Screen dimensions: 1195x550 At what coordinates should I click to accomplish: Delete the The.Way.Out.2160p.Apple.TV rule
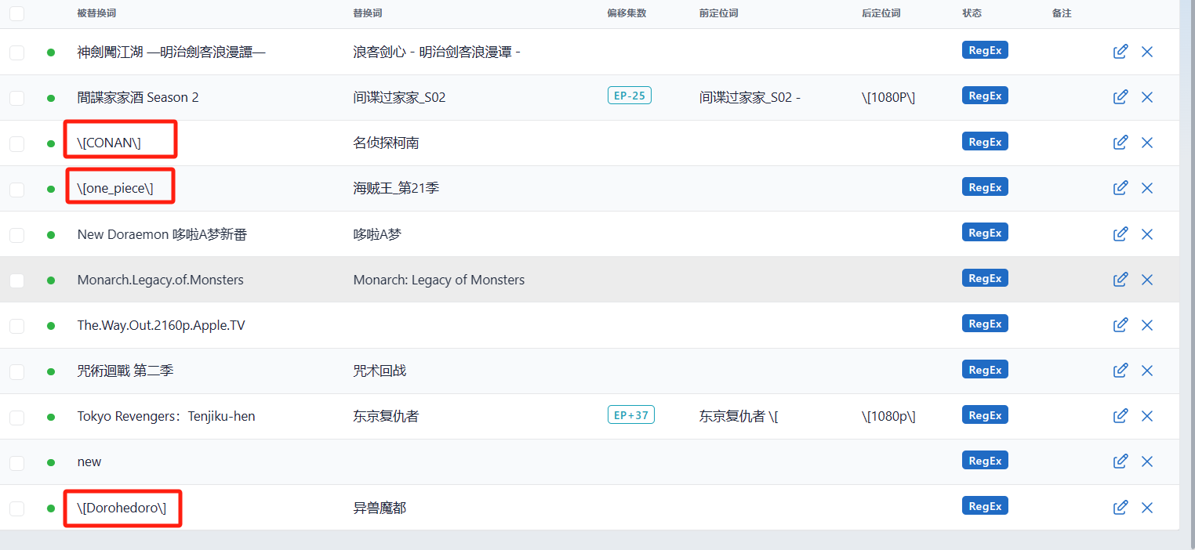tap(1147, 324)
